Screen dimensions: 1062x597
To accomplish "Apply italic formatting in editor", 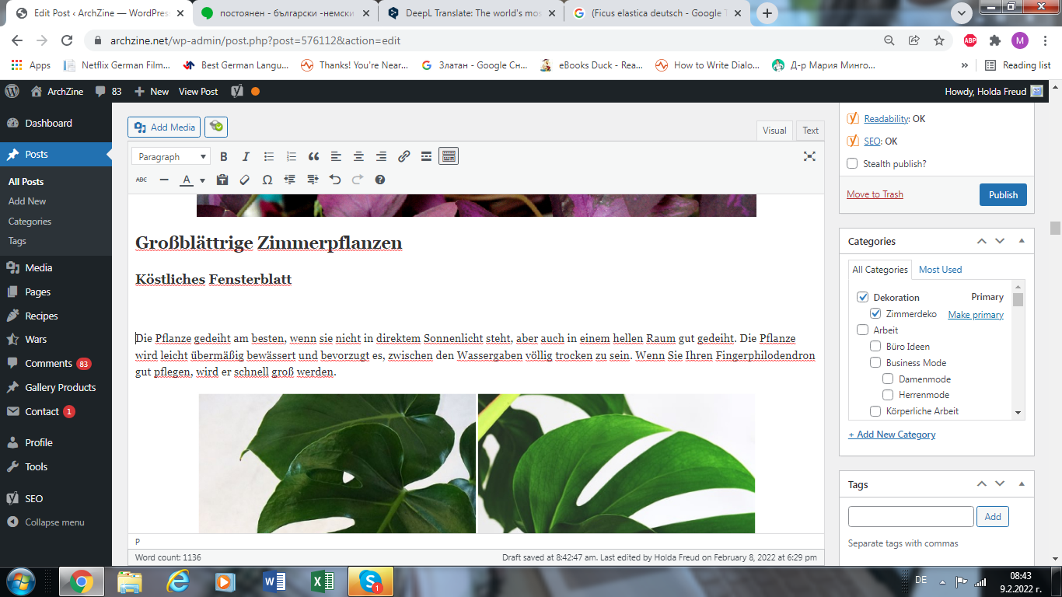I will [246, 156].
